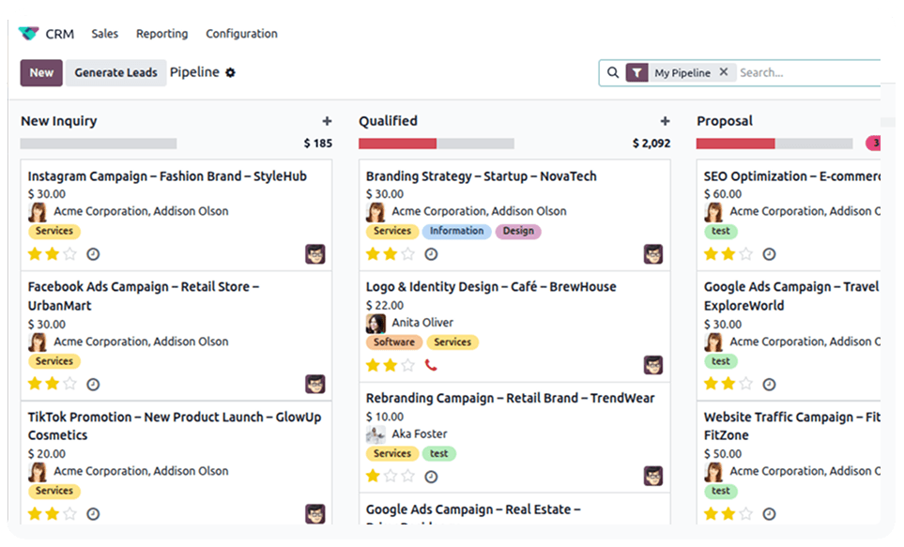Add a lead in Qualified column
The height and width of the screenshot is (547, 904).
point(665,121)
